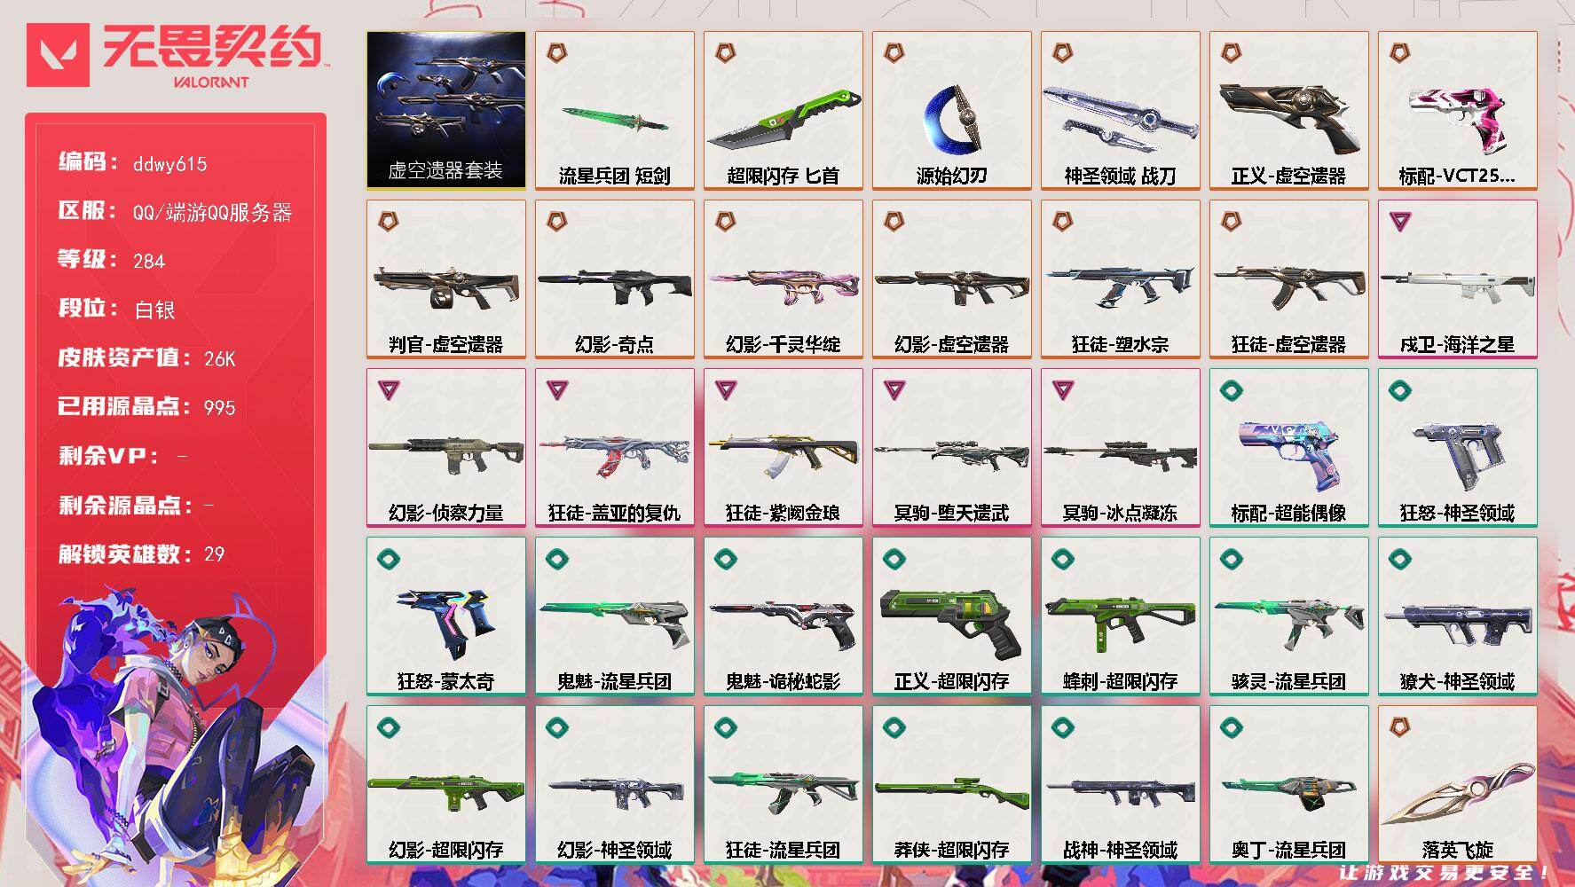Screen dimensions: 1575x887
Task: Choose the 狂徒-盖亚的复仇 skin
Action: pos(614,448)
